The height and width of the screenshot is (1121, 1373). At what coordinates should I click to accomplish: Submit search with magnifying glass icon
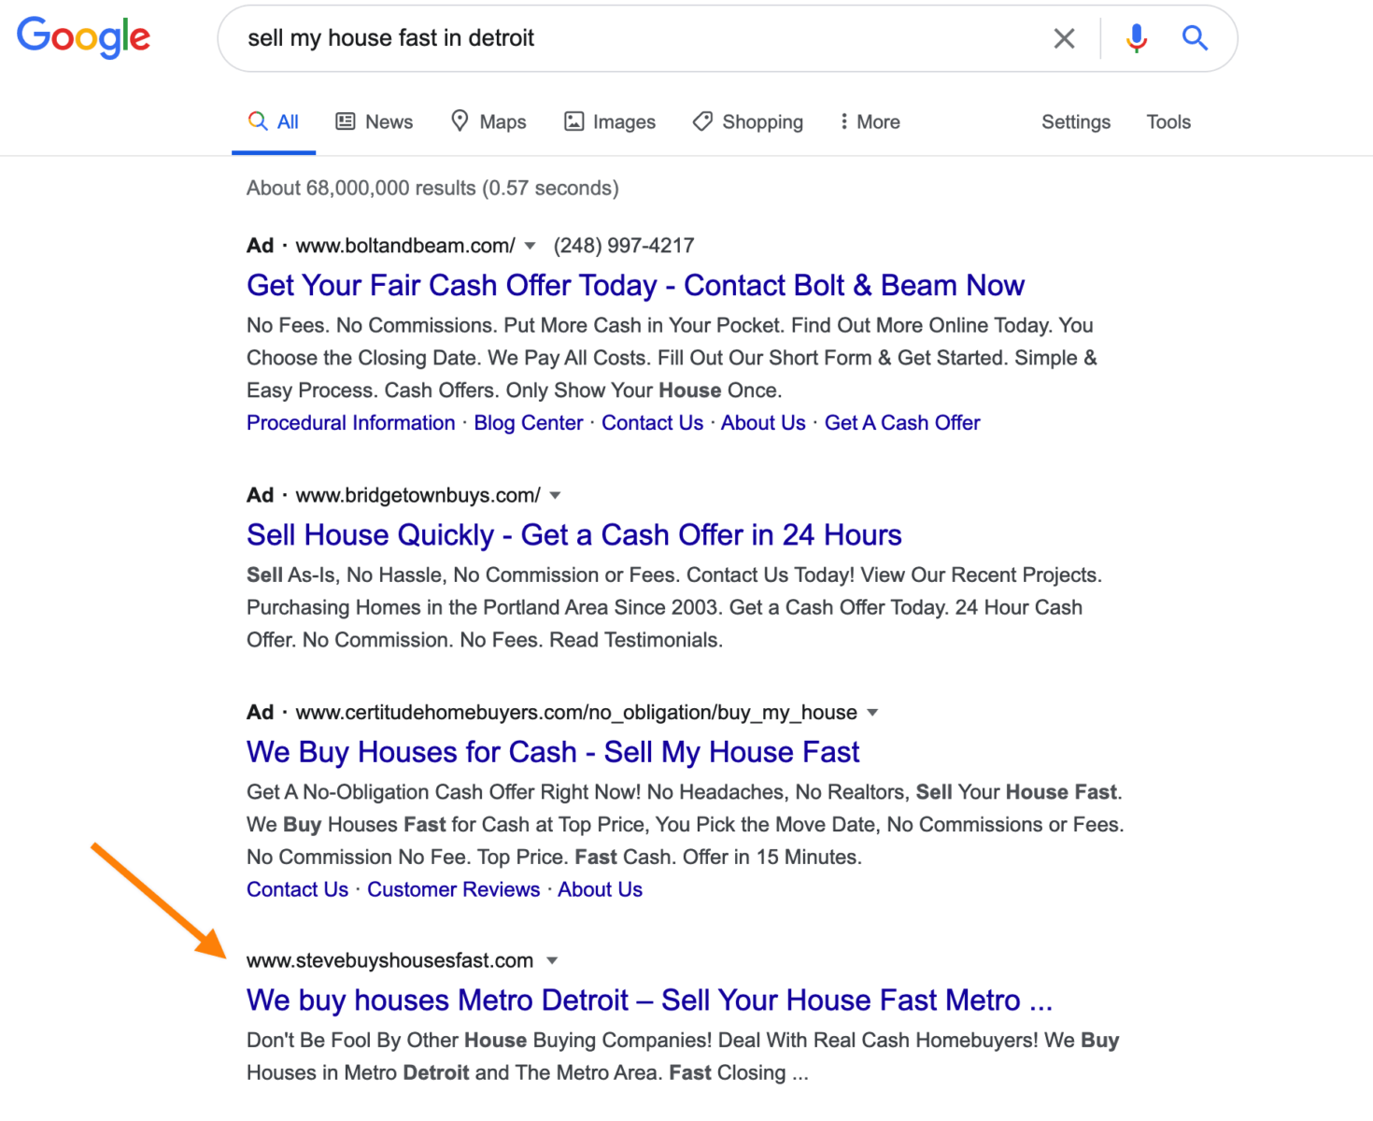(1195, 38)
